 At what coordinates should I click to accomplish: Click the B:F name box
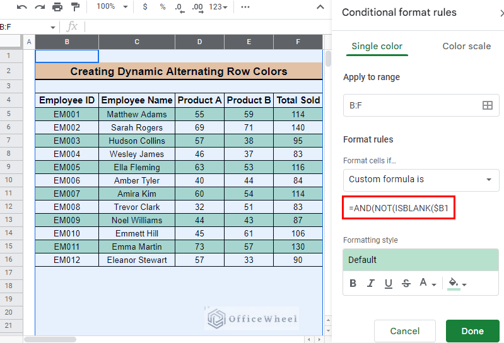coord(24,27)
